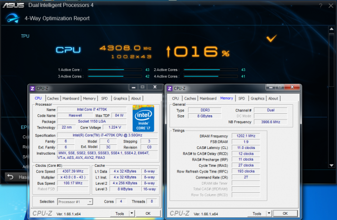The height and width of the screenshot is (220, 337).
Task: Open the Processor #1 selection dropdown
Action: 75,202
